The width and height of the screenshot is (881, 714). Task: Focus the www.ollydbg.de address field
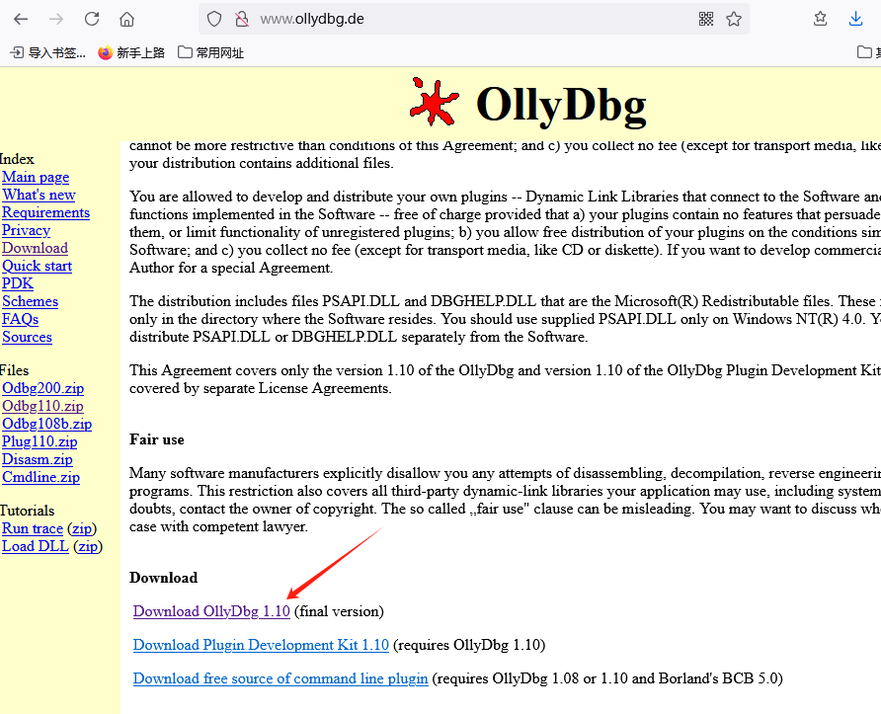coord(472,19)
